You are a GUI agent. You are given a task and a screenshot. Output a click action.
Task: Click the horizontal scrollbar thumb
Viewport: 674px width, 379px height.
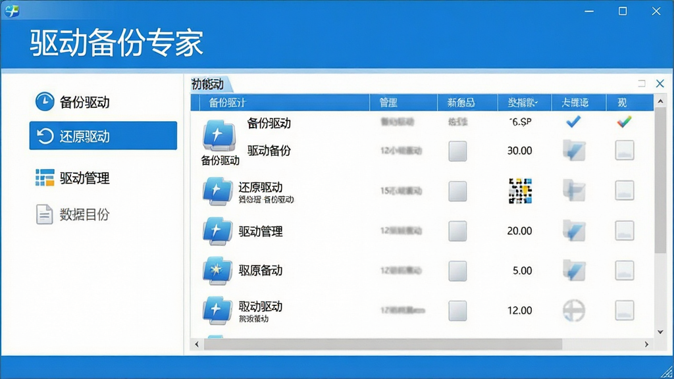click(x=383, y=344)
